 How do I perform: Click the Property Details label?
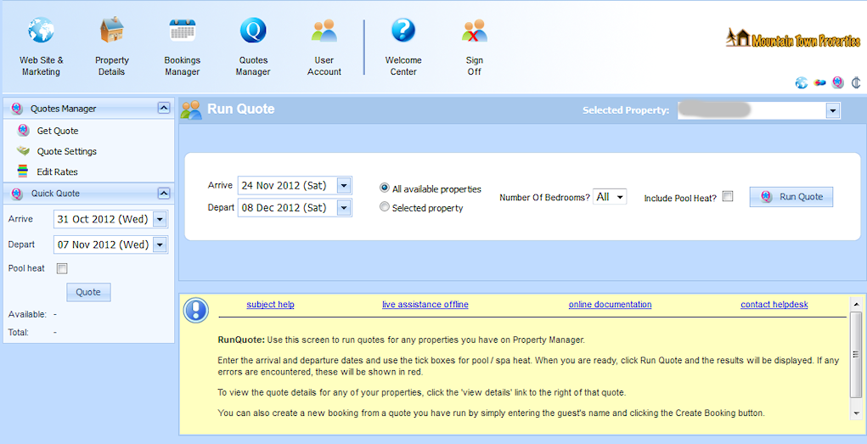[x=112, y=66]
